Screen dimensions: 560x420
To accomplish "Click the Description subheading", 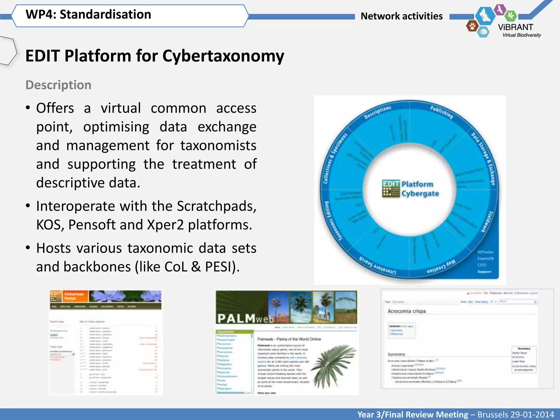I will (59, 85).
